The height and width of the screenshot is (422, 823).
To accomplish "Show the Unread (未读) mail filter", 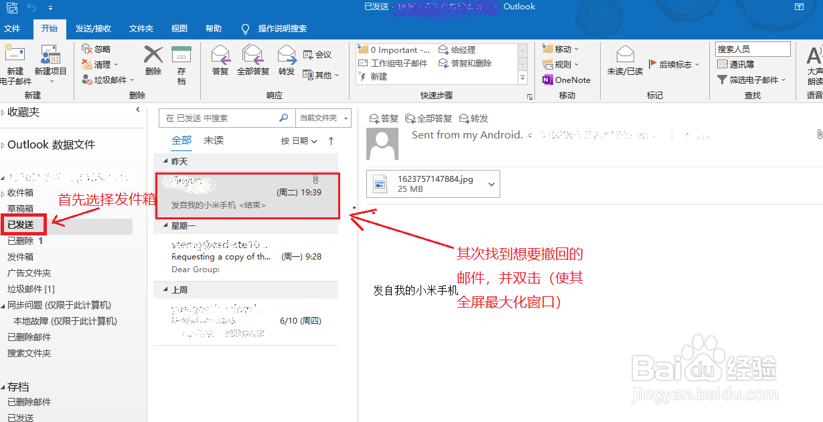I will tap(214, 140).
